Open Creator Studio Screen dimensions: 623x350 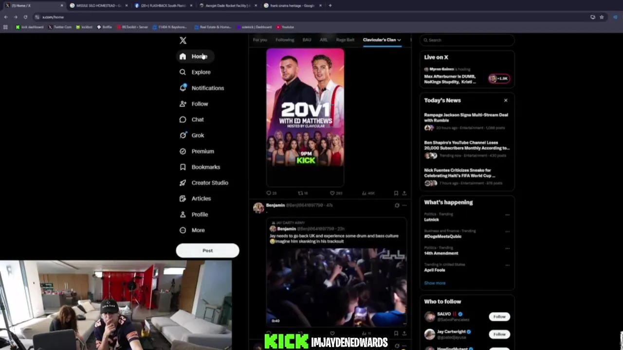coord(203,183)
